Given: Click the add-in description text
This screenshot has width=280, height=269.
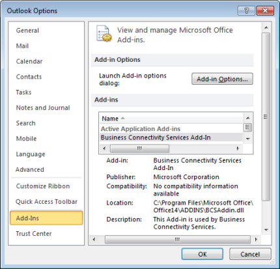Looking at the screenshot, I should coord(199,223).
